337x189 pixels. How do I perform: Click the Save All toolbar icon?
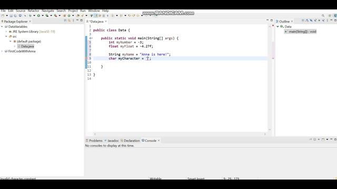coord(15,16)
